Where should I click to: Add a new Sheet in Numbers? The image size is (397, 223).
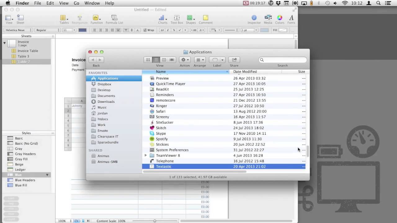click(20, 20)
